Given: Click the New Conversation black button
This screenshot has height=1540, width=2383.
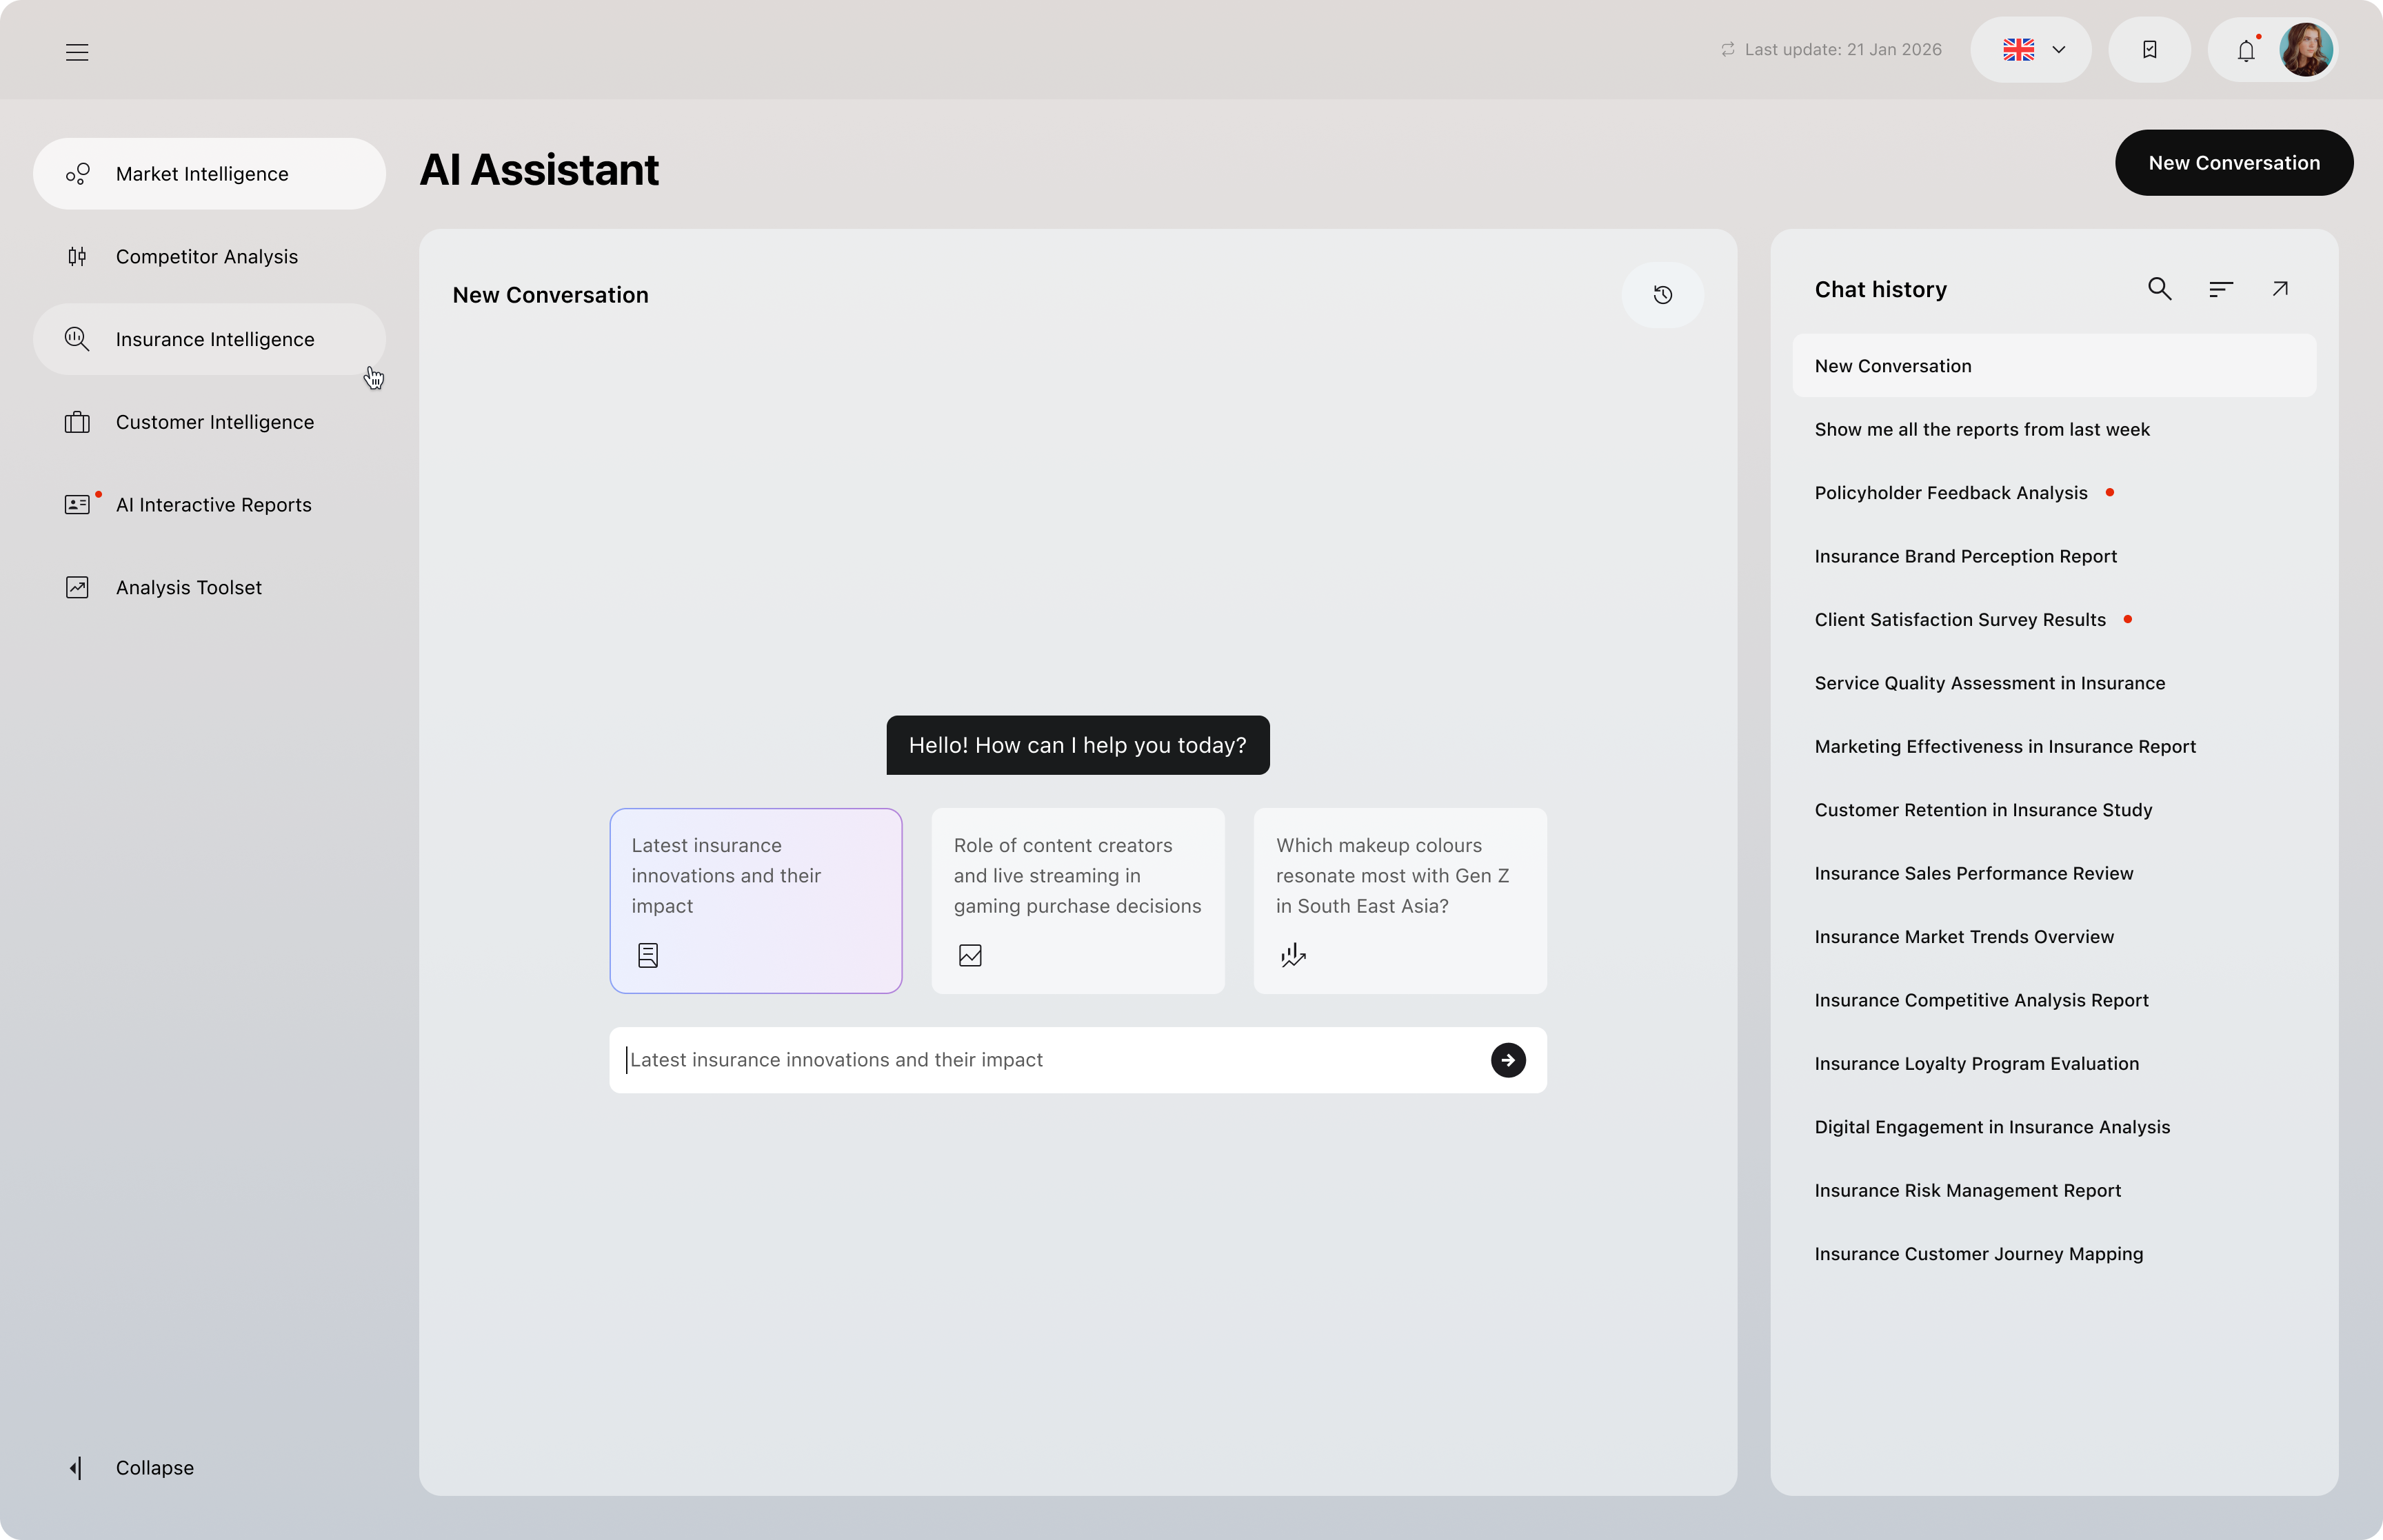Looking at the screenshot, I should [x=2233, y=163].
